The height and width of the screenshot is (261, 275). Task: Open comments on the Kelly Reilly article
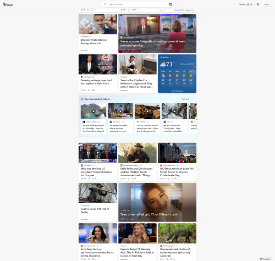(134, 179)
